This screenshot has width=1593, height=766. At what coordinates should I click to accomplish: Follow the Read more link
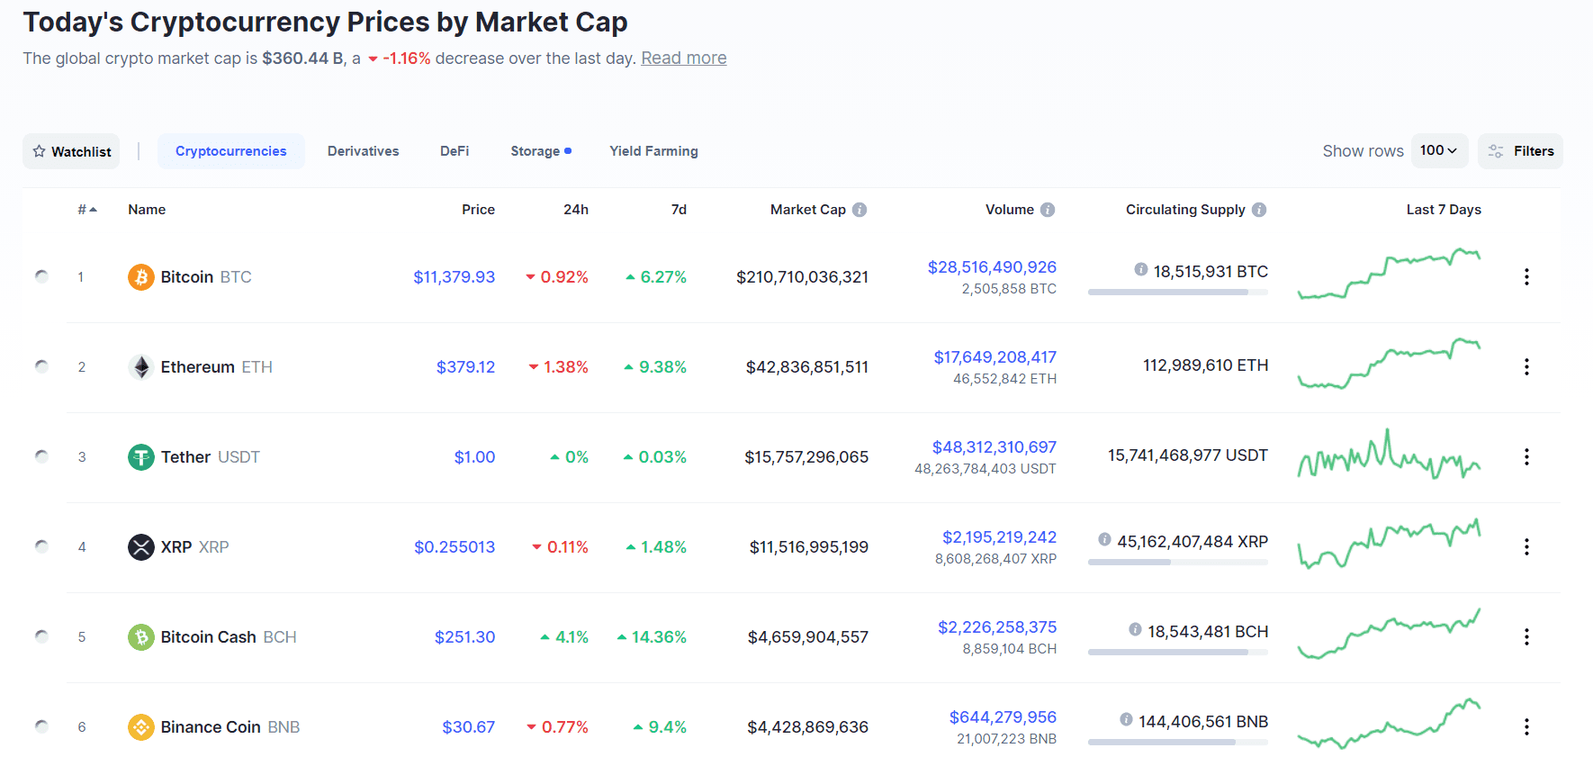(x=684, y=59)
